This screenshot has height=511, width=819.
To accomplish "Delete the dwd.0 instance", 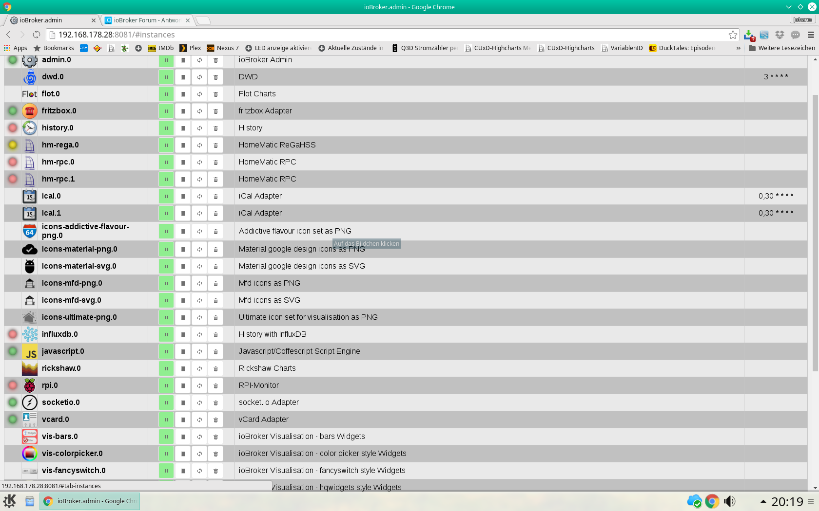I will click(215, 77).
